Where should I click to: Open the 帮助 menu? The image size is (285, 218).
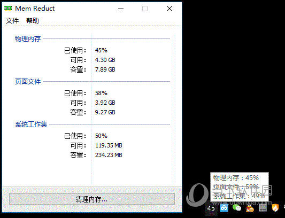(33, 20)
